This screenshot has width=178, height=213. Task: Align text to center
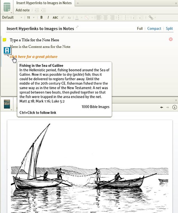coord(105,18)
